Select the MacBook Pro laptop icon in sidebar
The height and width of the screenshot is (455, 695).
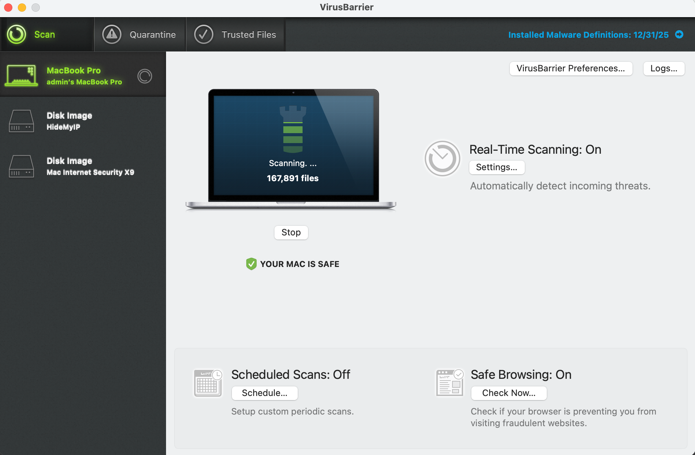coord(21,75)
